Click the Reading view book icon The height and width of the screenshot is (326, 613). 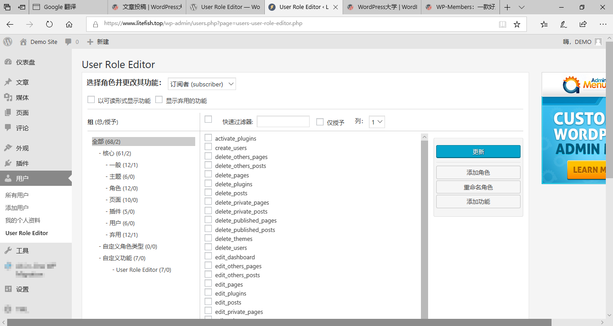[503, 24]
